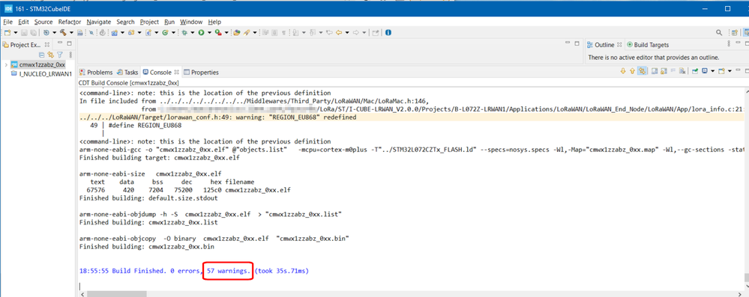Open the Project menu
The height and width of the screenshot is (297, 749).
tap(149, 22)
